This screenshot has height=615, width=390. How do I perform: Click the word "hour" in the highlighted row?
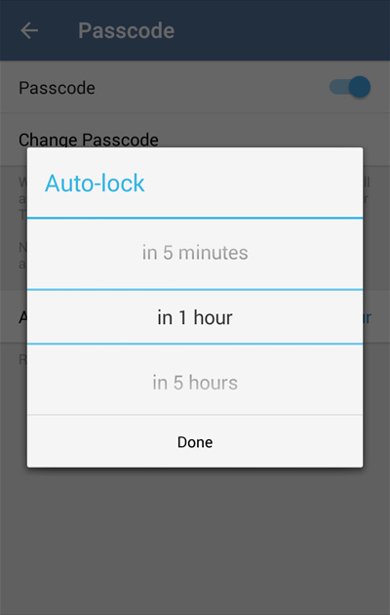(x=213, y=317)
